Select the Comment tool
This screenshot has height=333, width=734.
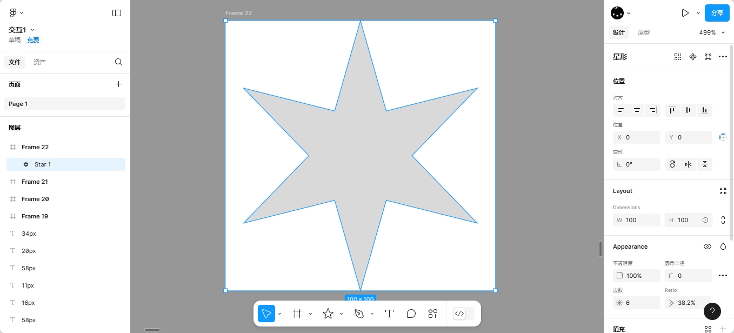click(411, 314)
